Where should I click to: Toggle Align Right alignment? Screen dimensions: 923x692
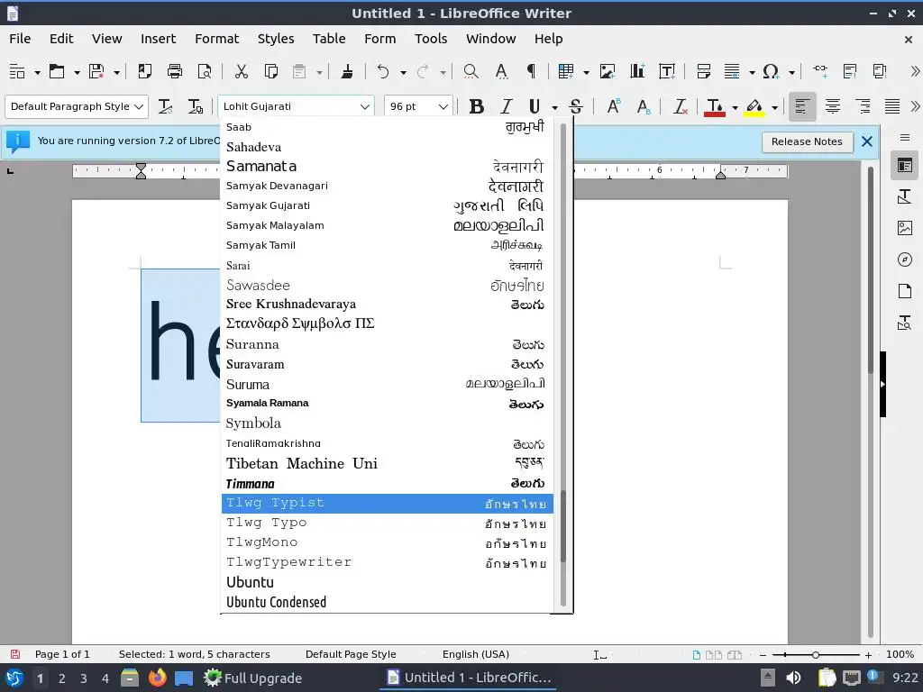point(863,106)
